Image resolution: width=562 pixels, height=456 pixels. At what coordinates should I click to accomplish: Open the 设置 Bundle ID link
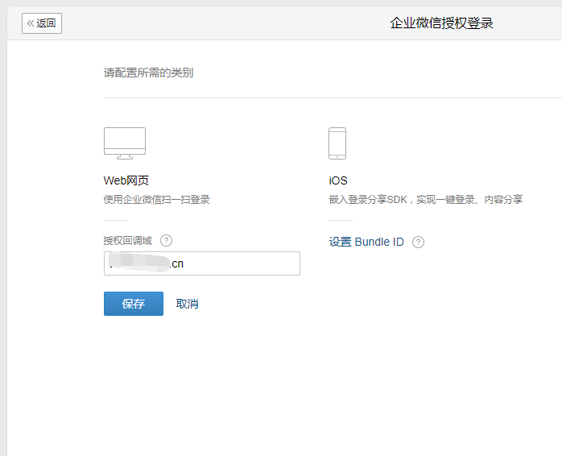pyautogui.click(x=366, y=242)
